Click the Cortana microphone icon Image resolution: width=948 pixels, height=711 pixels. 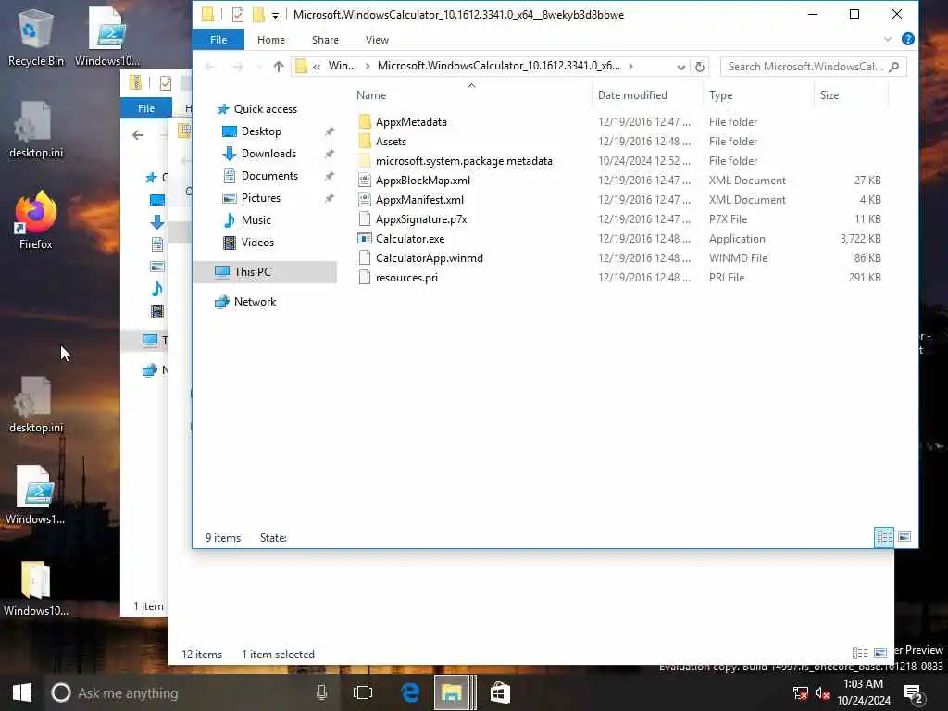pyautogui.click(x=321, y=692)
